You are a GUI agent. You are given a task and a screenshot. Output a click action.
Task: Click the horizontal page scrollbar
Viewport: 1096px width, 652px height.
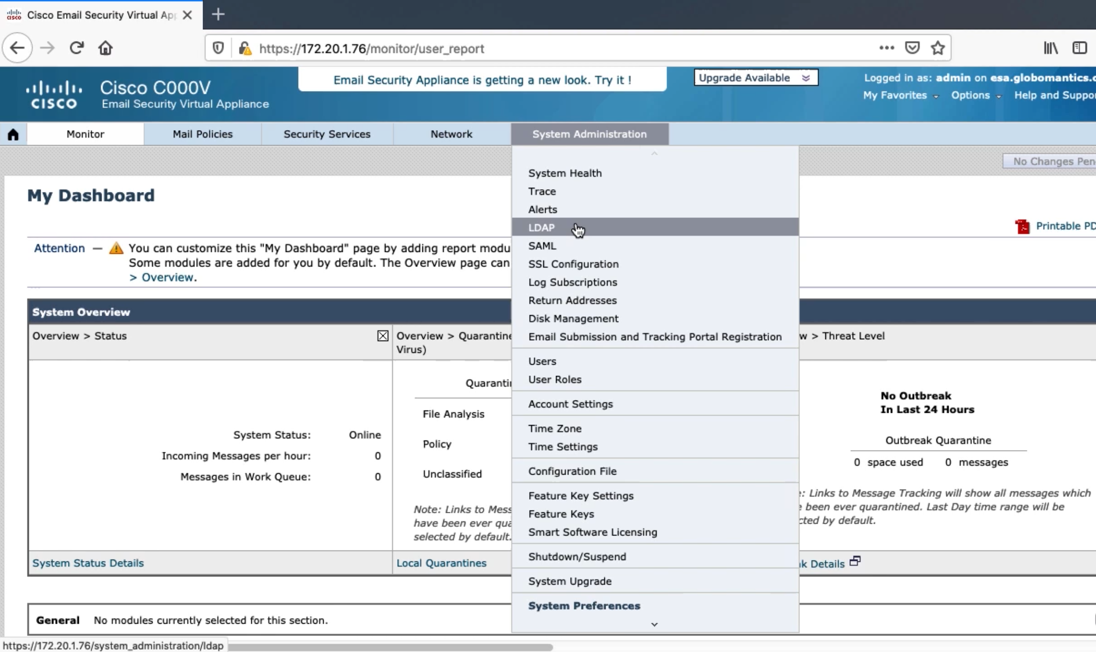click(x=390, y=647)
